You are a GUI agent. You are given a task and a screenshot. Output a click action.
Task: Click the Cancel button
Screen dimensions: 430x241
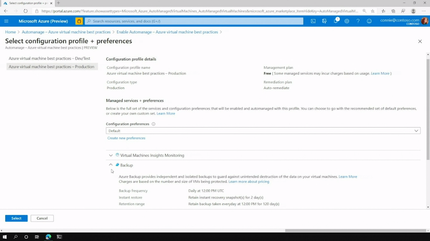(42, 218)
